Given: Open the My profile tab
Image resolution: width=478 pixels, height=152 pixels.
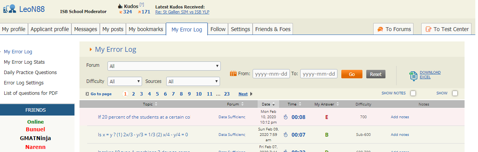Looking at the screenshot, I should pos(14,29).
